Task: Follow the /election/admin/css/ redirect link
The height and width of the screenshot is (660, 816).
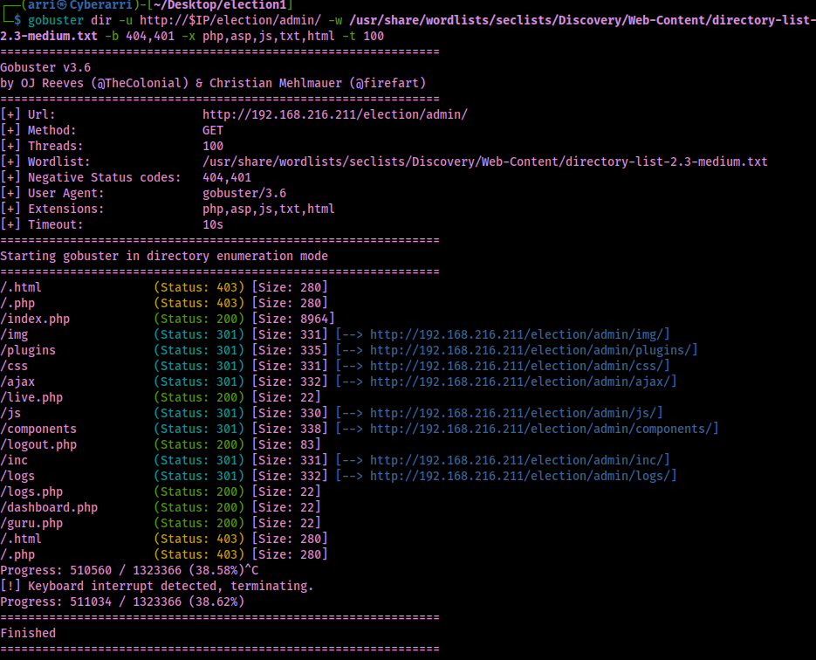Action: pyautogui.click(x=519, y=366)
